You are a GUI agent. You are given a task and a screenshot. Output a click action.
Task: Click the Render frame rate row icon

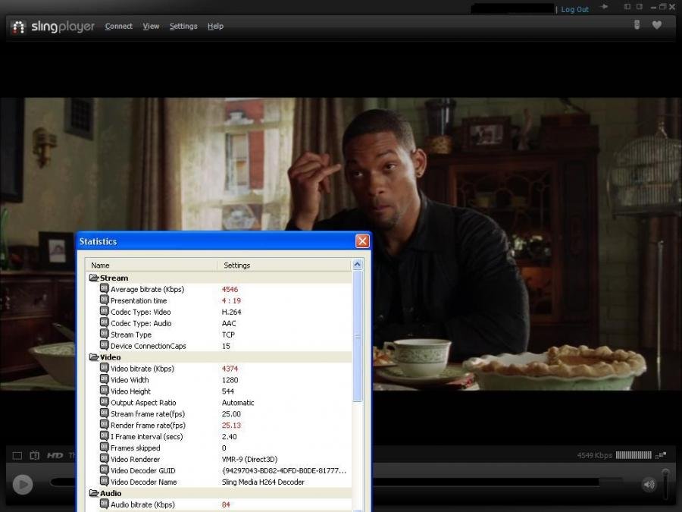pyautogui.click(x=105, y=424)
